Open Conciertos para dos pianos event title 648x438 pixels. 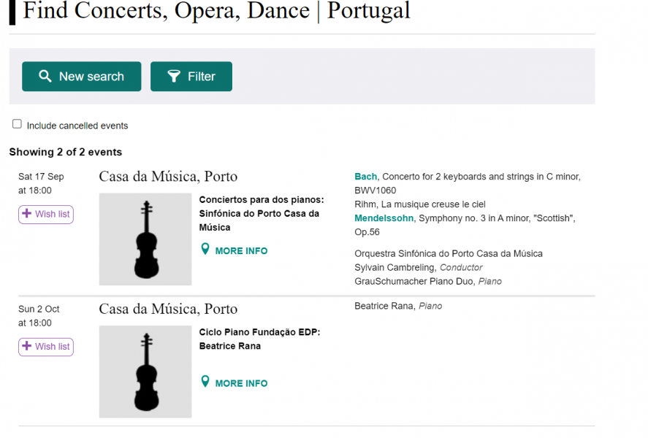click(x=262, y=213)
